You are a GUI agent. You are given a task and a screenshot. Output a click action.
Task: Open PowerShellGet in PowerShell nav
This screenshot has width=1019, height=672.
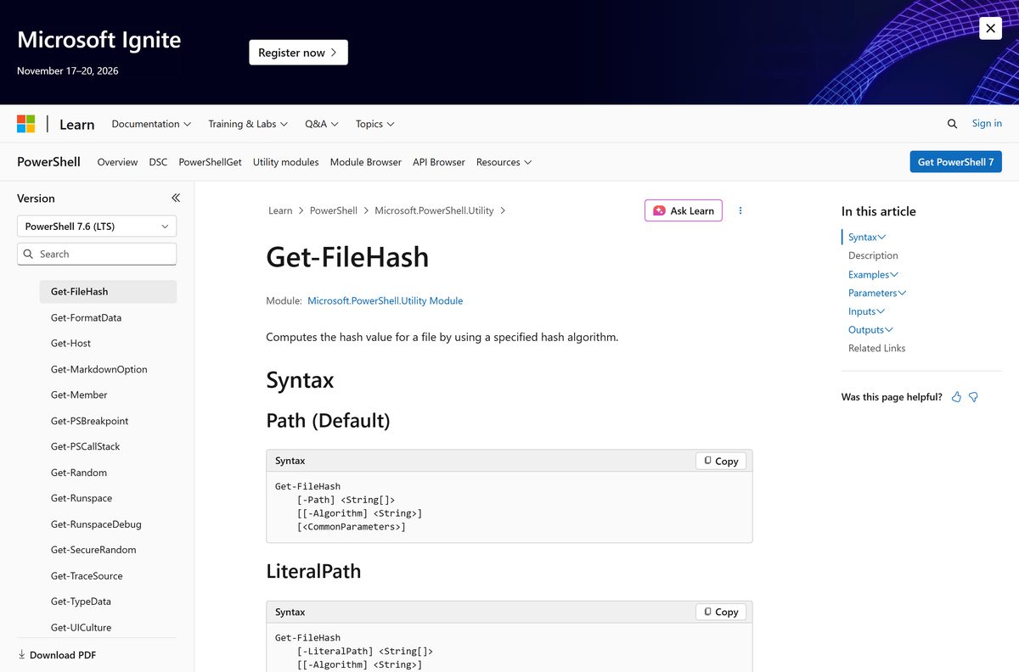[210, 162]
